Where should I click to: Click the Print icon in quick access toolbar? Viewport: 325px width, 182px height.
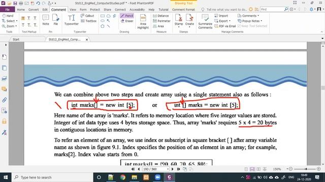tap(21, 4)
